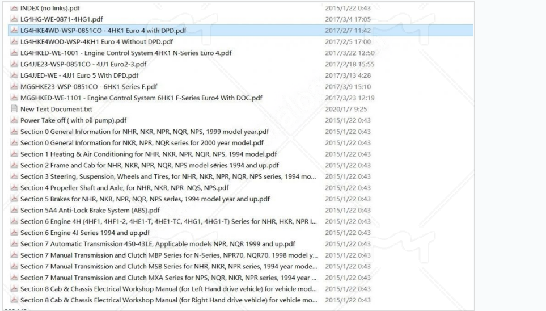Select Section 5 Brakes 1994 model year name
Viewport: 546px width, 311px height.
click(145, 199)
